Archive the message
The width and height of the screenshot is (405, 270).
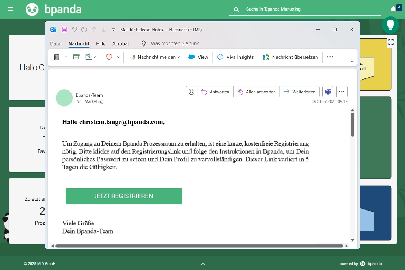[76, 57]
